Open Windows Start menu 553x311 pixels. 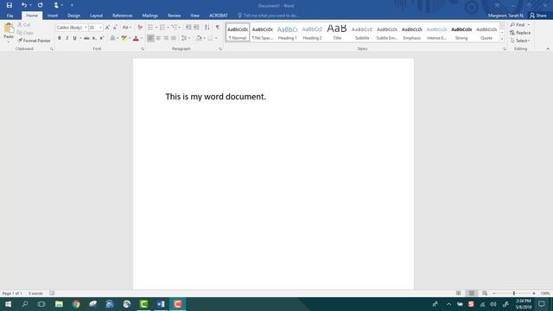8,304
